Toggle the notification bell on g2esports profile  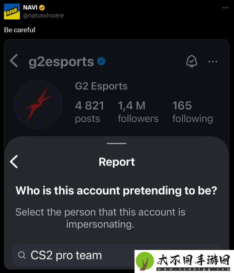click(x=191, y=61)
